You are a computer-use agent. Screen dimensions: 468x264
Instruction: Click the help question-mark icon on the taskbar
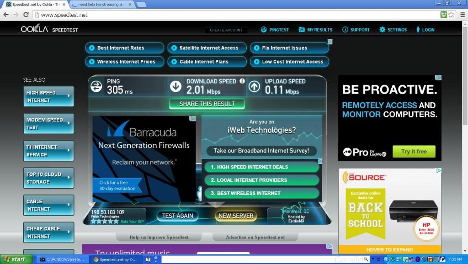[148, 259]
